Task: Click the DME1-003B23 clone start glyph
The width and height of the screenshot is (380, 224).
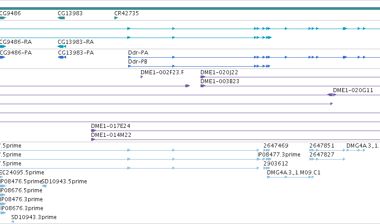Action: [203, 86]
